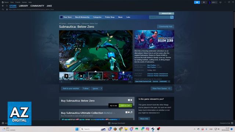The width and height of the screenshot is (235, 132).
Task: Click the Windows taskbar search box
Action: coord(93,129)
